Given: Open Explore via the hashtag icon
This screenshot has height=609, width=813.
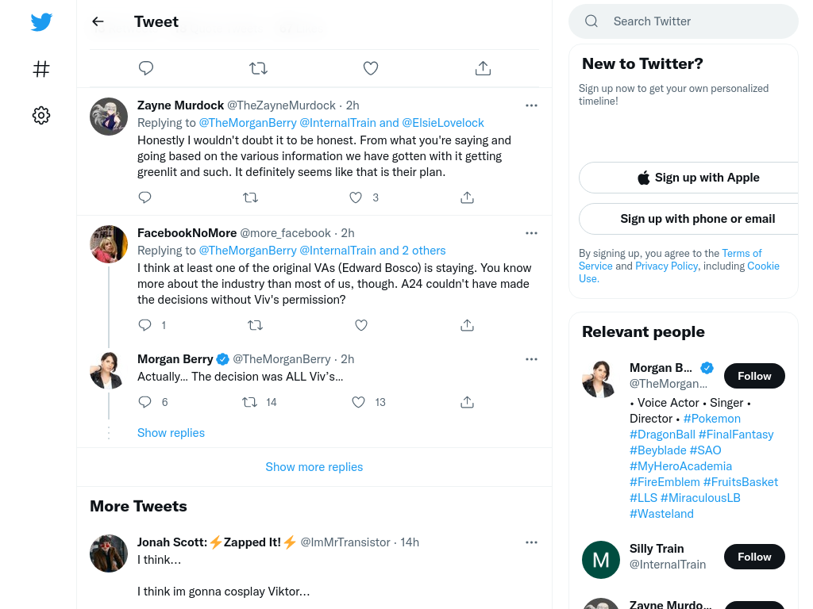Looking at the screenshot, I should 41,69.
